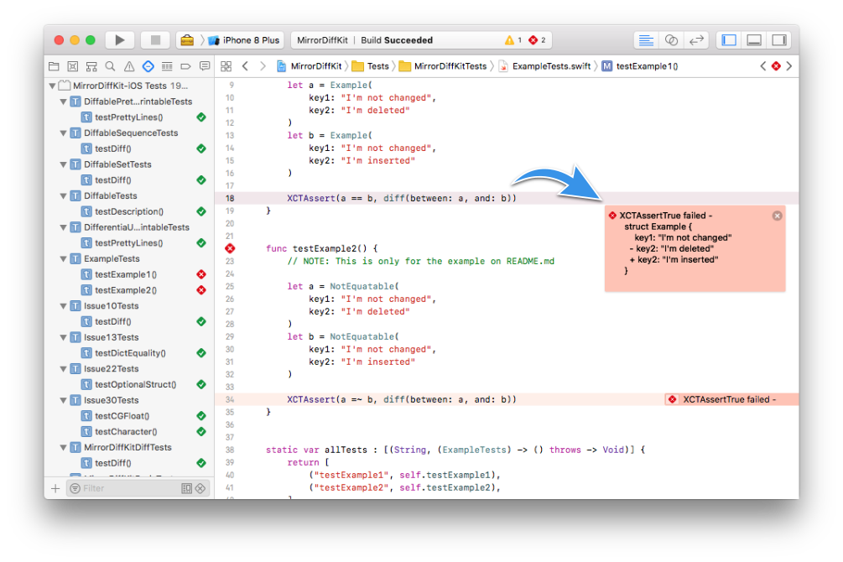
Task: Add a new test with the plus button
Action: (55, 488)
